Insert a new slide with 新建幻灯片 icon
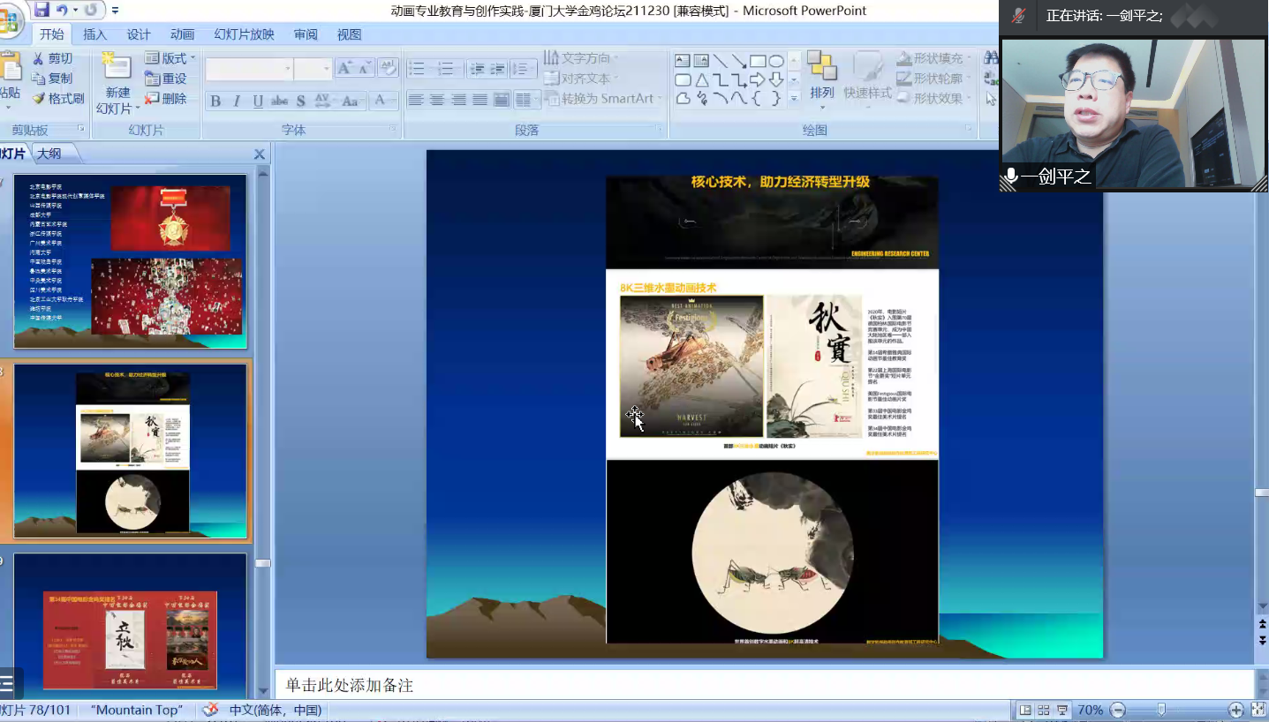This screenshot has height=722, width=1269. pyautogui.click(x=117, y=71)
